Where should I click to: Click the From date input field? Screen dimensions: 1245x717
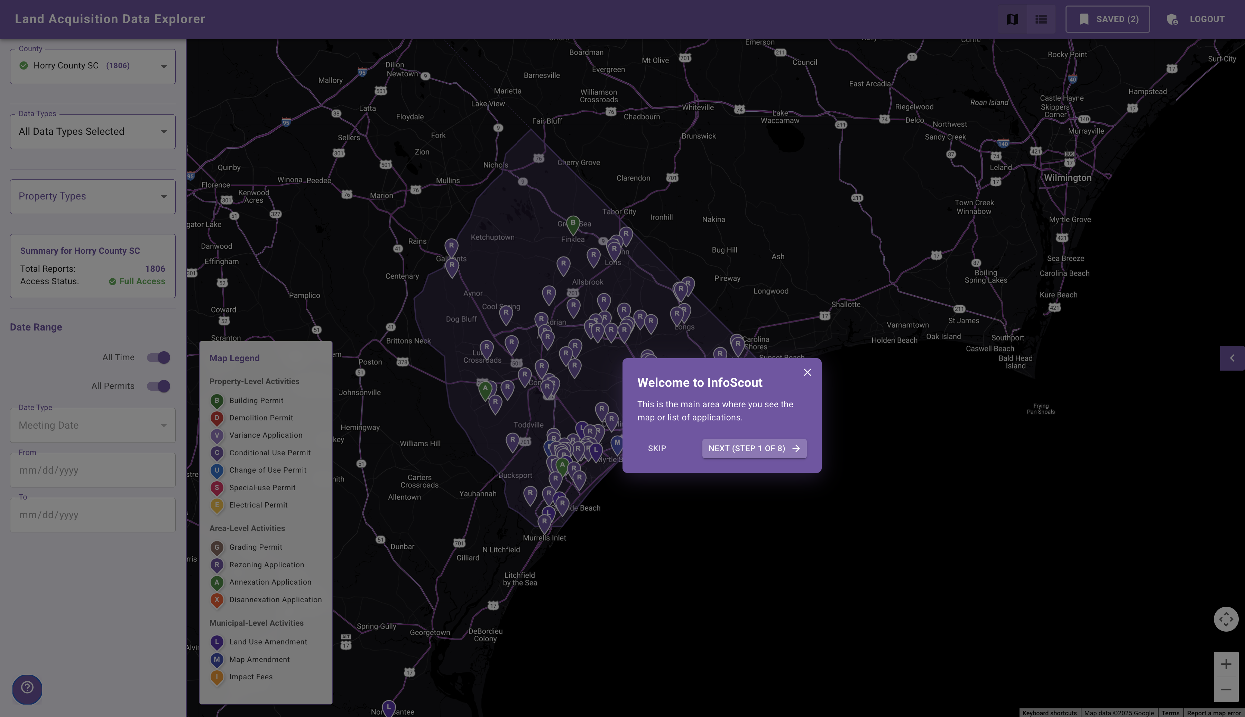point(93,470)
